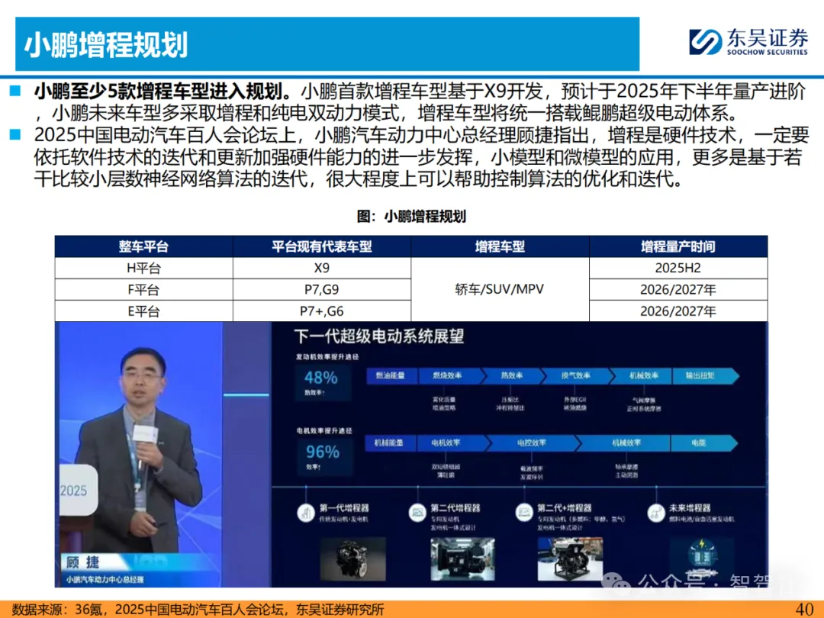Select the bold text 小鹏至少5款增程车型进入规划
824x618 pixels.
(x=163, y=92)
